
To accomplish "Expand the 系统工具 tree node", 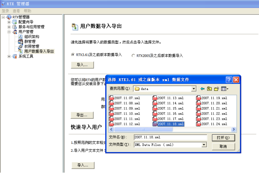I will (9, 56).
